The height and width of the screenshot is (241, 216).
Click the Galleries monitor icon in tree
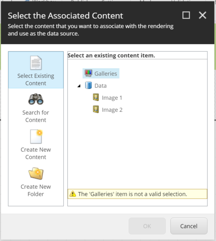click(88, 73)
